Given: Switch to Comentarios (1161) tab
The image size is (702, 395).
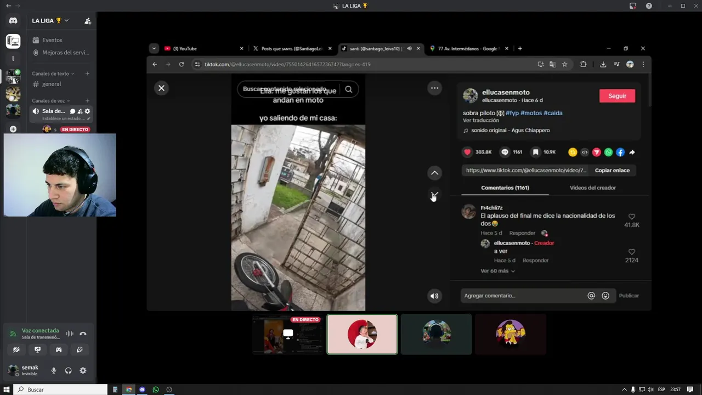Looking at the screenshot, I should tap(505, 188).
